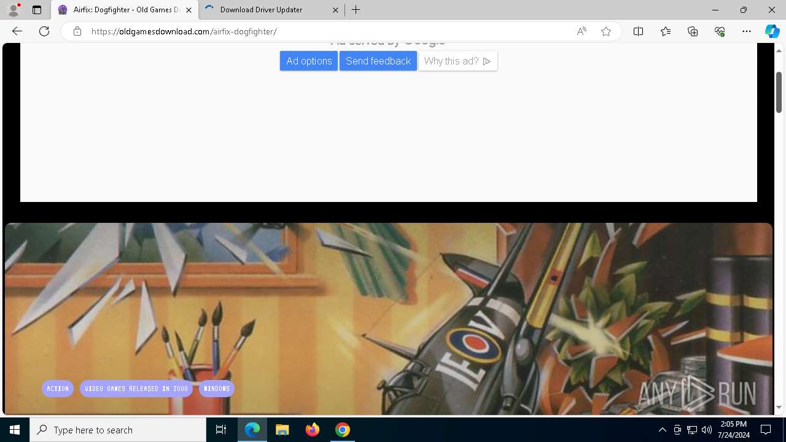The image size is (786, 442).
Task: Open File Explorer from taskbar
Action: pyautogui.click(x=282, y=430)
